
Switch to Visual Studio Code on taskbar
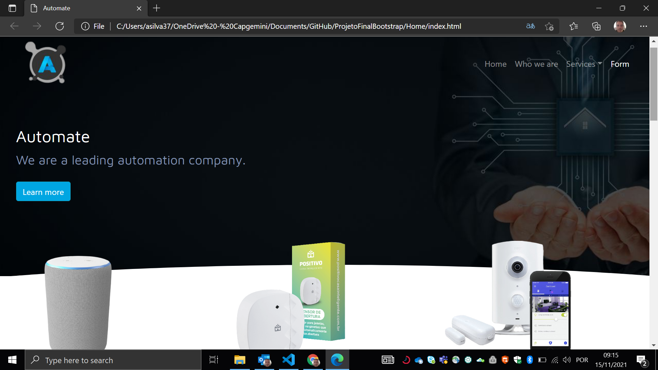289,360
